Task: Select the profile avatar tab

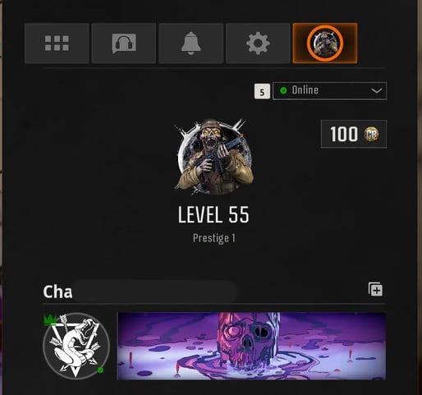Action: tap(325, 44)
